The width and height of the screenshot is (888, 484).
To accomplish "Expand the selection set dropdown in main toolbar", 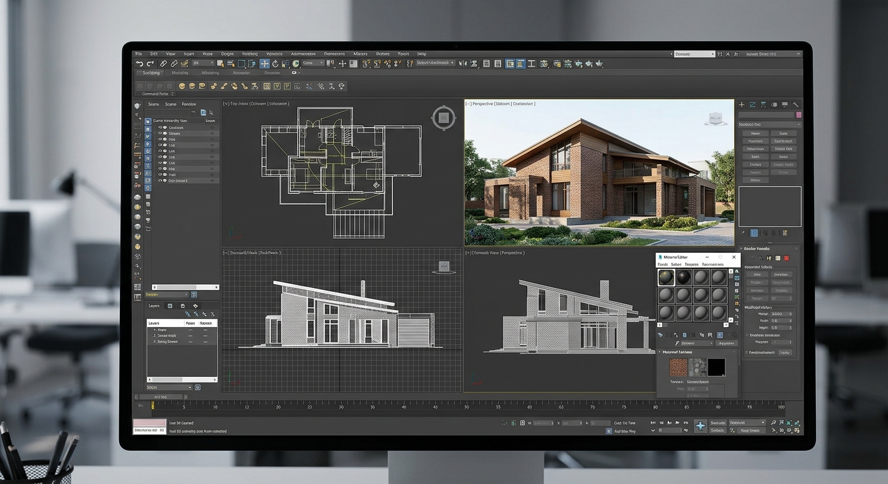I will (x=435, y=63).
